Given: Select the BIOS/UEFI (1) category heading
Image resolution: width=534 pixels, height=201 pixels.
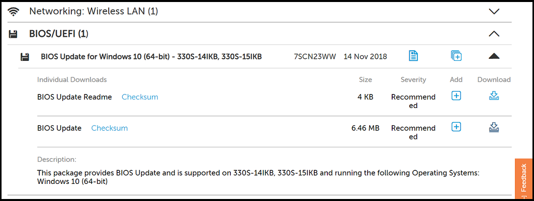Looking at the screenshot, I should tap(59, 34).
